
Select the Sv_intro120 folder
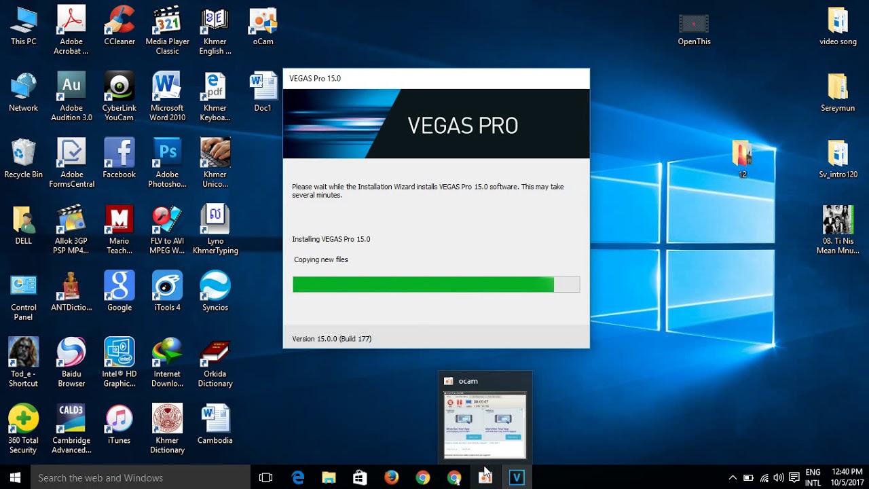[838, 159]
